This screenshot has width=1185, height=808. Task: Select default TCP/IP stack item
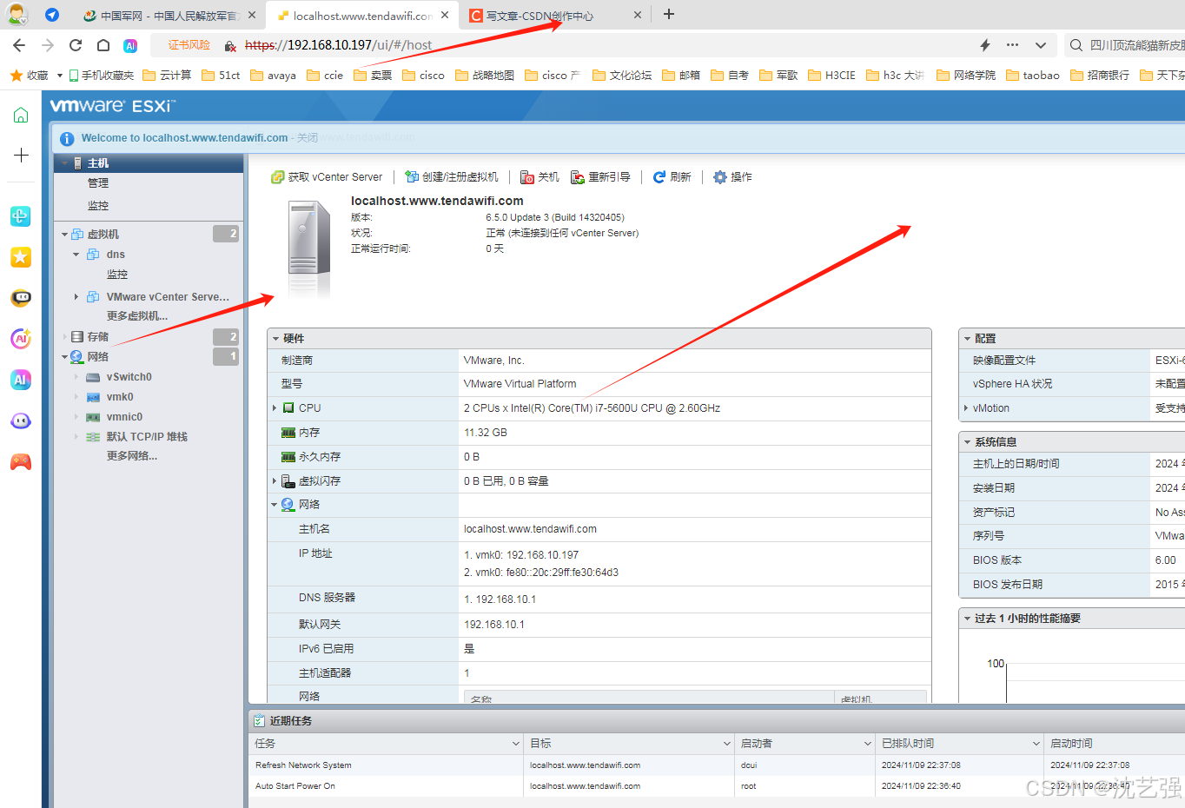point(147,437)
